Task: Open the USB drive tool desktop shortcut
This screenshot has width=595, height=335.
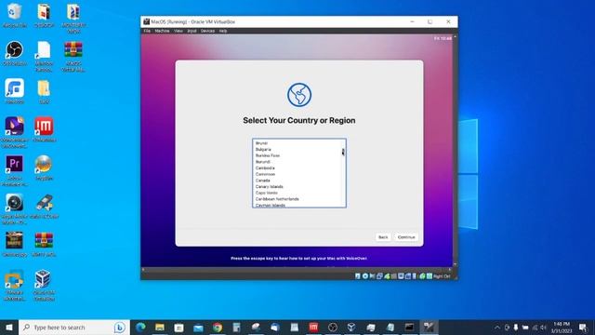Action: coord(44,207)
